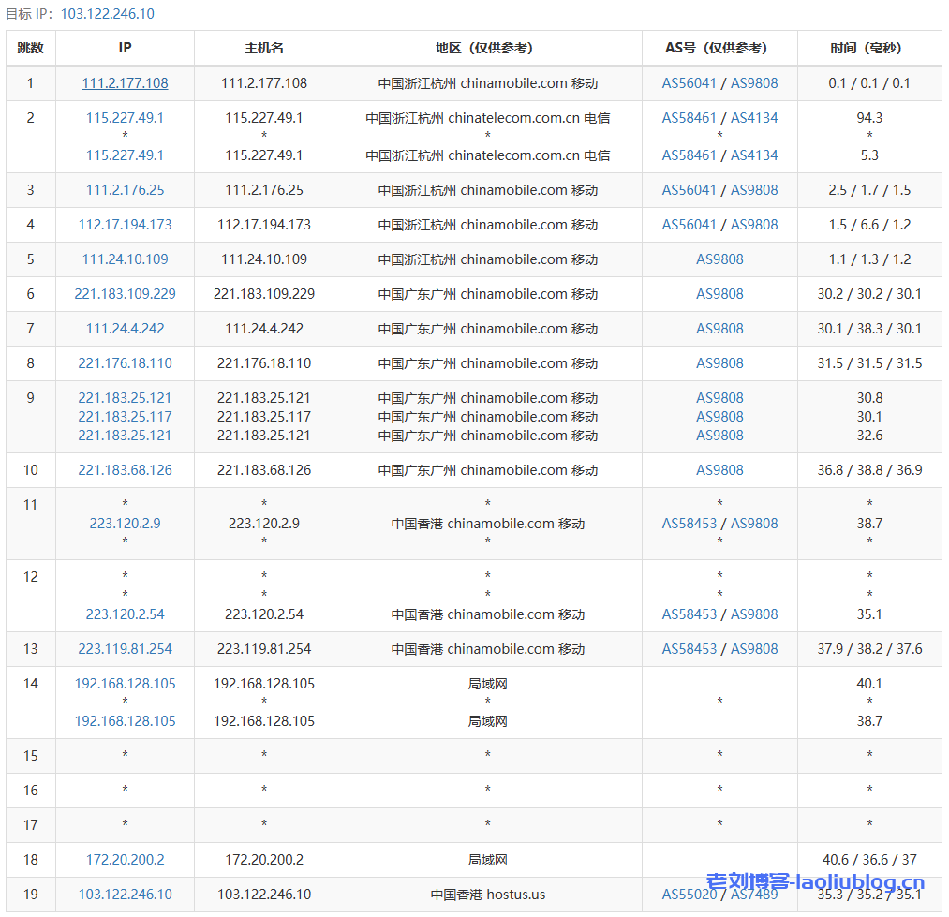Click the AS9808 link in hop 5 row
Viewport: 949px width, 917px height.
[719, 259]
